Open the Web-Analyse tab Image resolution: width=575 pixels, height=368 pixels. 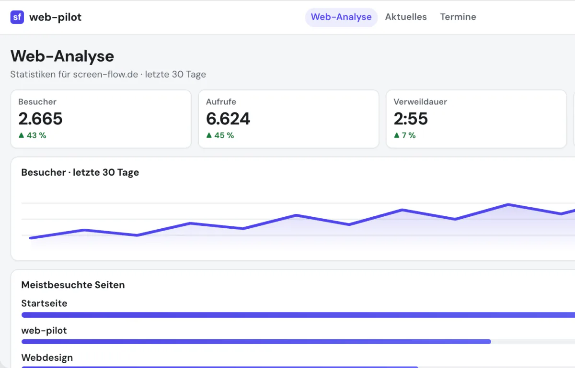coord(341,17)
